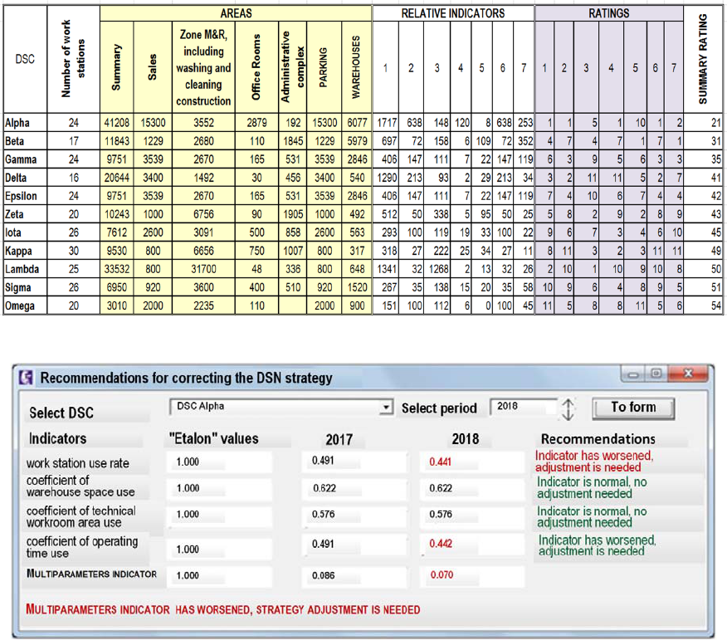Select the Omega row label

point(19,305)
